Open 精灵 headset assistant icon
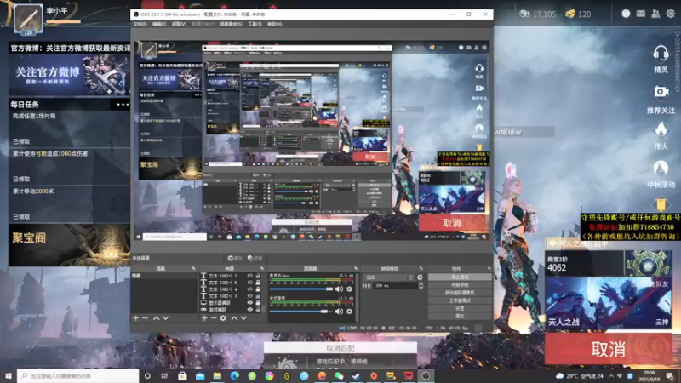This screenshot has height=383, width=681. coord(661,54)
